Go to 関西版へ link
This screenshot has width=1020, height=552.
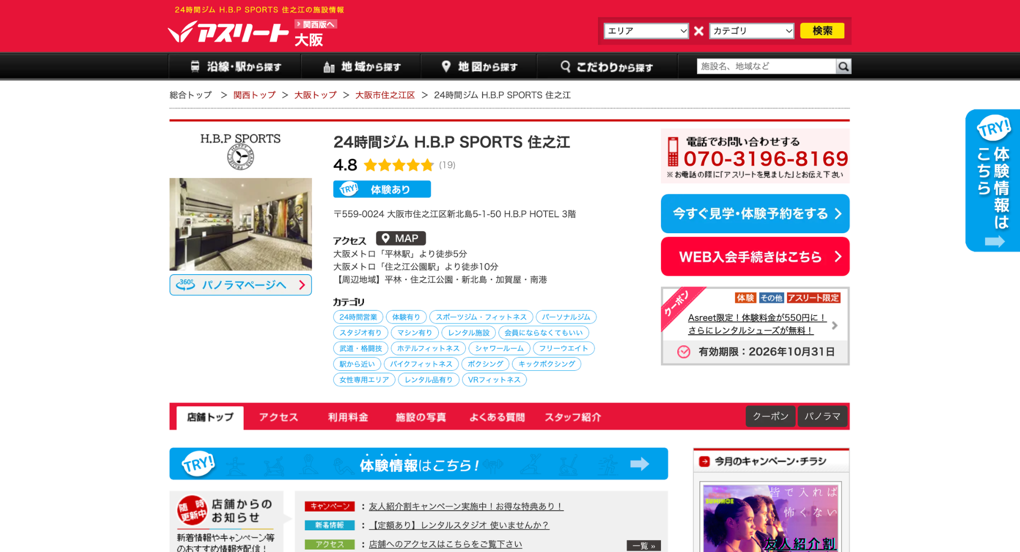point(316,24)
